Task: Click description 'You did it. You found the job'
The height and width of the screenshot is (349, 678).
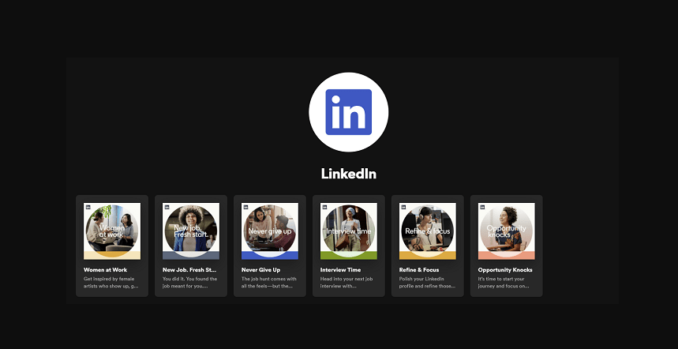Action: click(x=189, y=283)
